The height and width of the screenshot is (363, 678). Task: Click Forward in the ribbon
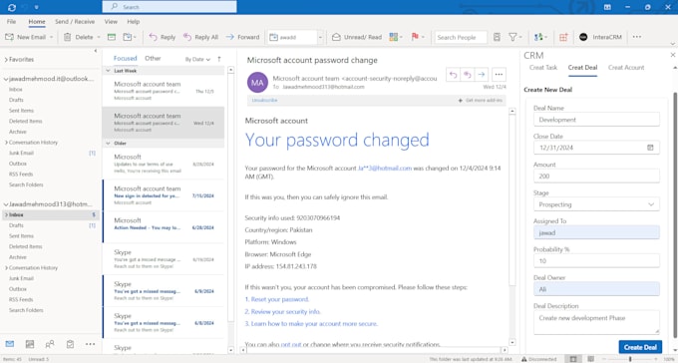pos(242,37)
